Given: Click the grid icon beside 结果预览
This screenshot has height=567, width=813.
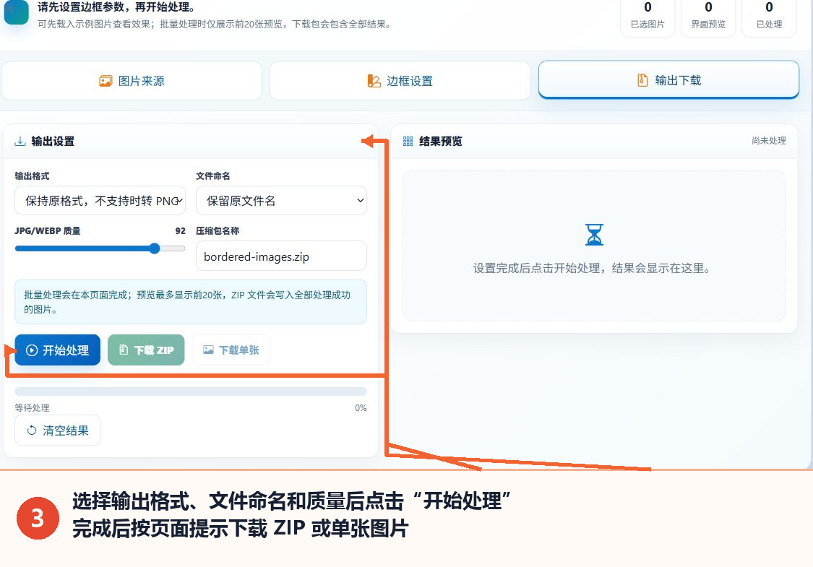Looking at the screenshot, I should click(408, 141).
